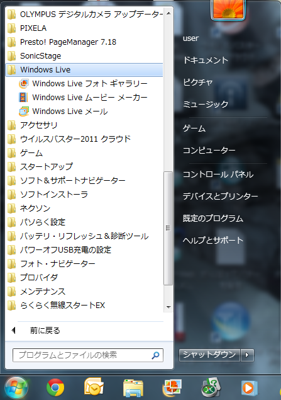Click the programs list scrollbar thumb
Image resolution: width=281 pixels, height=400 pixels.
pos(168,228)
